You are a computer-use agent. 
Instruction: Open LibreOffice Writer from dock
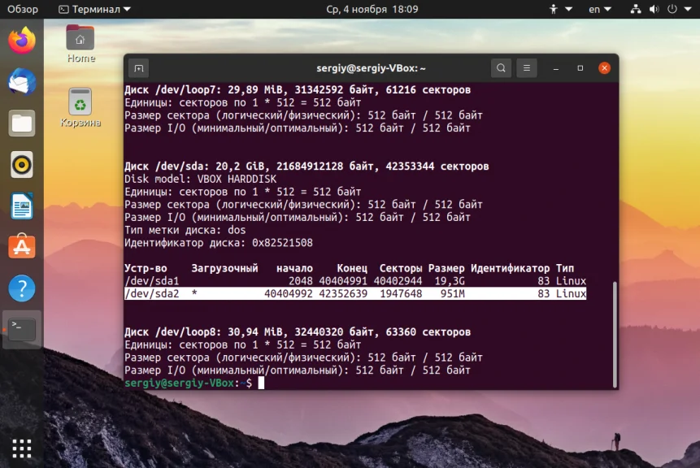[22, 206]
